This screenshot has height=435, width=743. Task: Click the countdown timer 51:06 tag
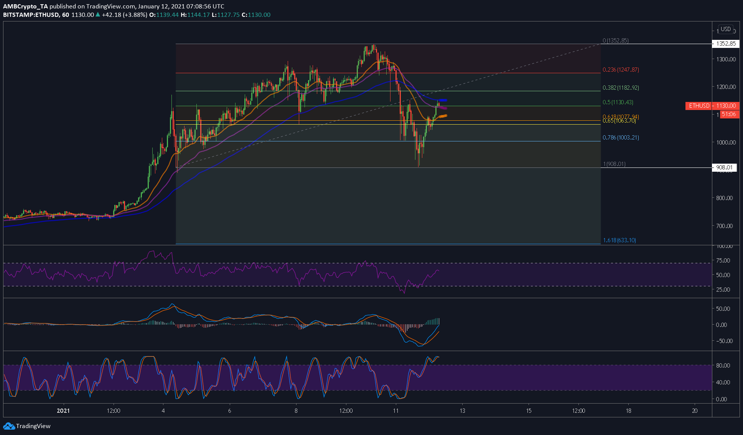[729, 114]
